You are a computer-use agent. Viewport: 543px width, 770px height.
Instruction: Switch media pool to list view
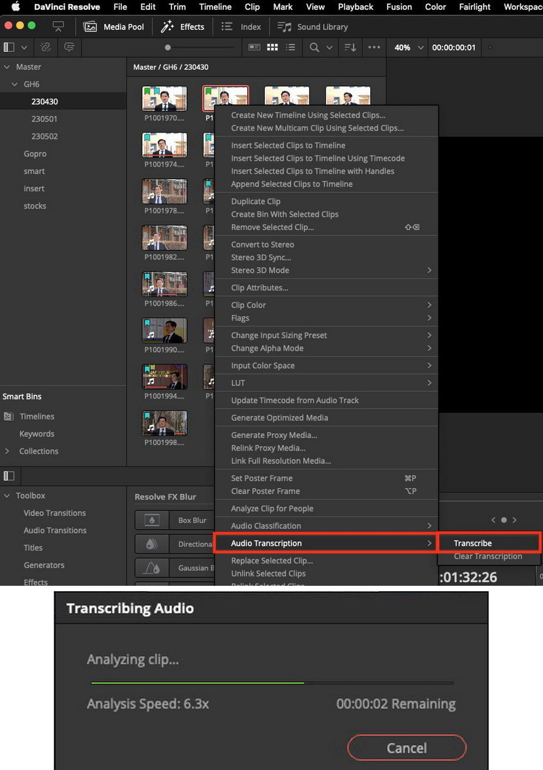click(x=291, y=47)
